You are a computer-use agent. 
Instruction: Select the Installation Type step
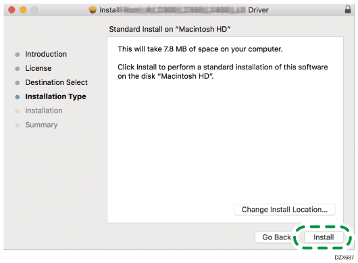point(55,96)
